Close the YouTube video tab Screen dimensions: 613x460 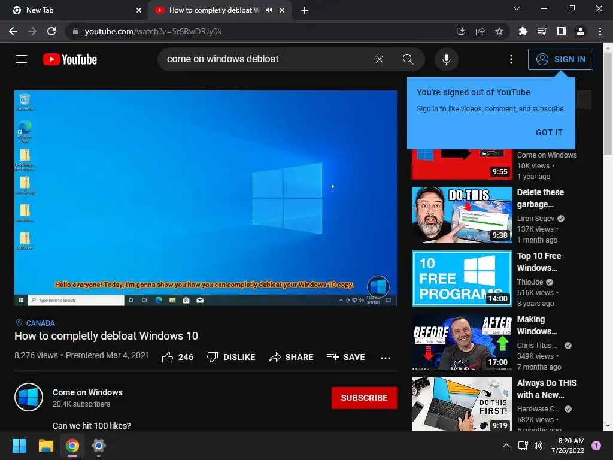coord(282,10)
